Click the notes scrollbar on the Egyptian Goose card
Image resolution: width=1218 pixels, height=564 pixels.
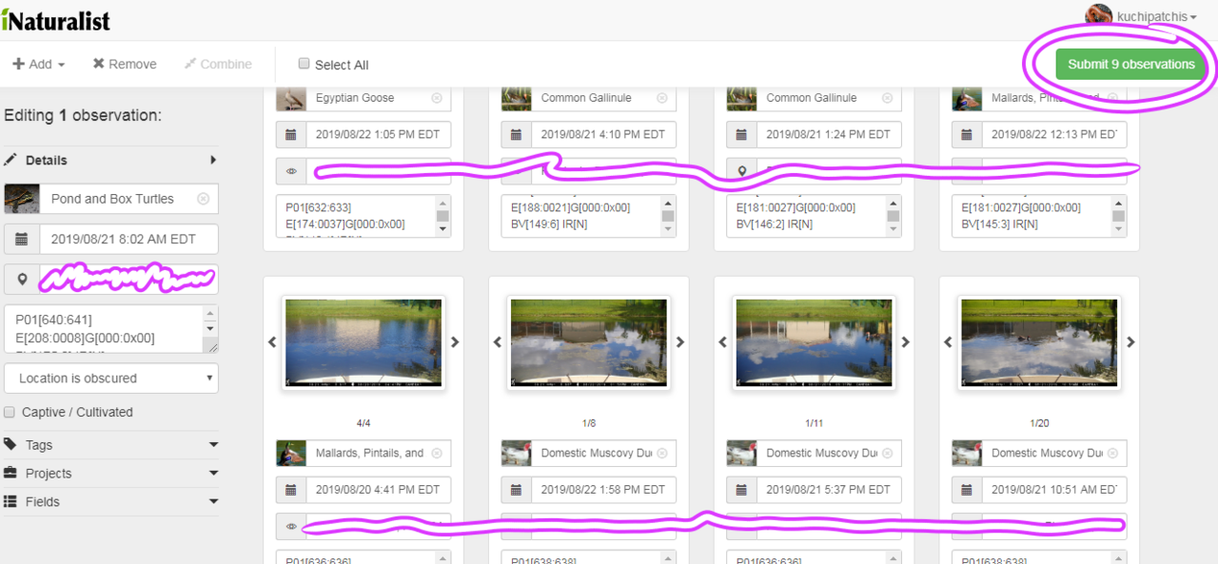click(x=442, y=216)
